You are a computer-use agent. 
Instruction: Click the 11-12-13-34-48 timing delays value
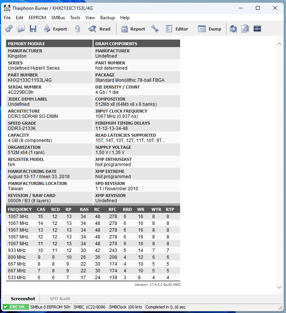[x=112, y=128]
